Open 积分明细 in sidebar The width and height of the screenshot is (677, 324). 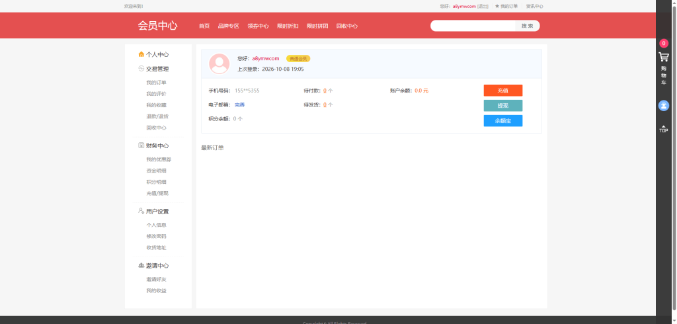point(156,182)
